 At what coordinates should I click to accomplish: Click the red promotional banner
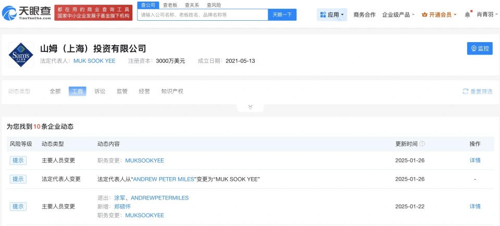93,13
